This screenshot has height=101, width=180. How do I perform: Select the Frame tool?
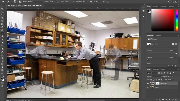tap(2, 24)
